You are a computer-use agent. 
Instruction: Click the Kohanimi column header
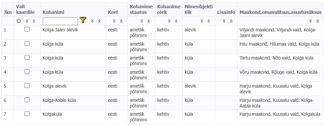click(x=53, y=12)
